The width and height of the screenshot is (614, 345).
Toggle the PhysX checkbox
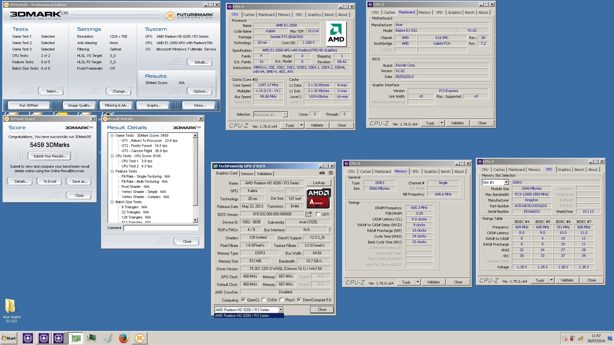click(x=281, y=300)
